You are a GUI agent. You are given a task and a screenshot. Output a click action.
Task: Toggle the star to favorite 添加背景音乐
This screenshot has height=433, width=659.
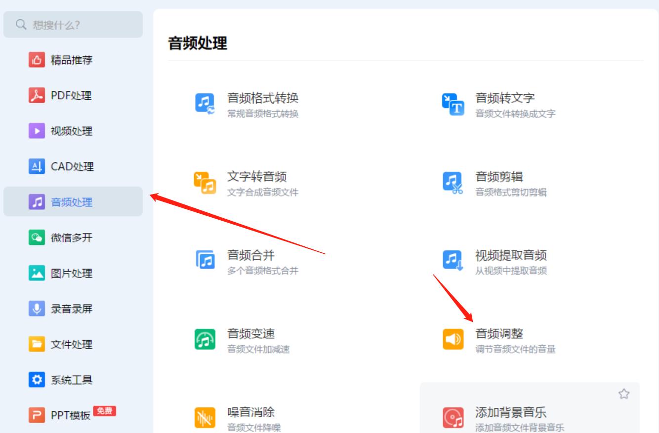(x=625, y=394)
